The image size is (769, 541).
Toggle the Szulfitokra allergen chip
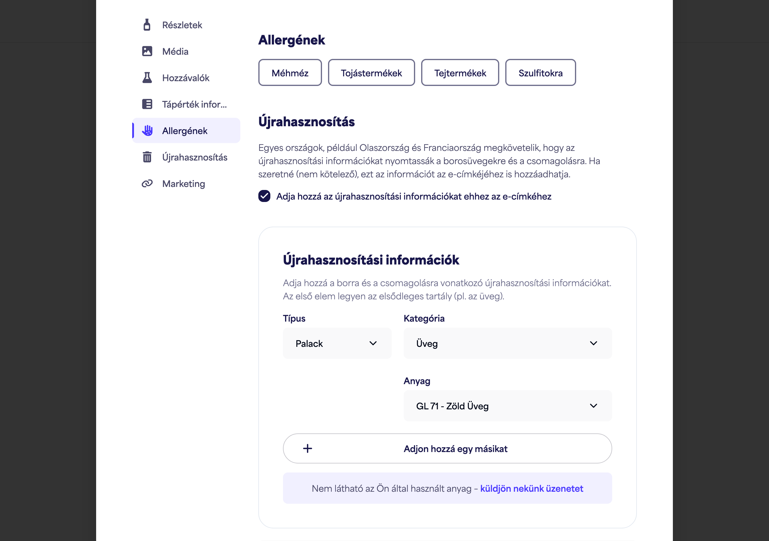(541, 73)
